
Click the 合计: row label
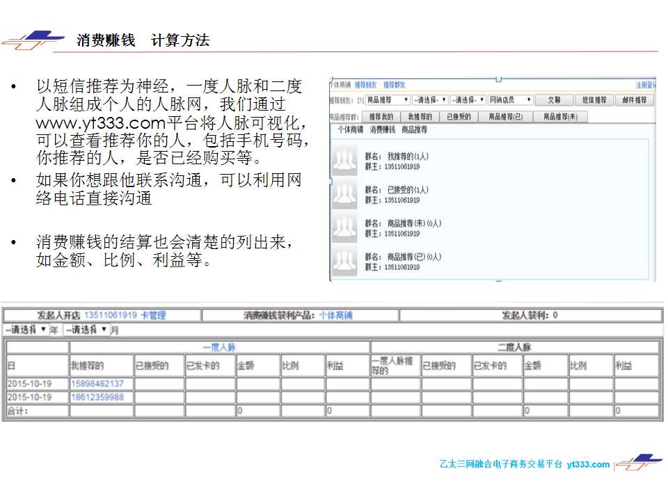click(17, 411)
